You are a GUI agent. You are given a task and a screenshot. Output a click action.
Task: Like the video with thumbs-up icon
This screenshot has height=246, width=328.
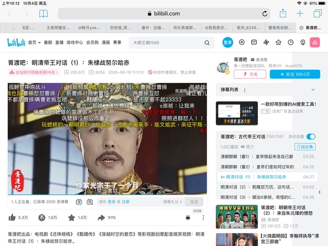point(12,217)
